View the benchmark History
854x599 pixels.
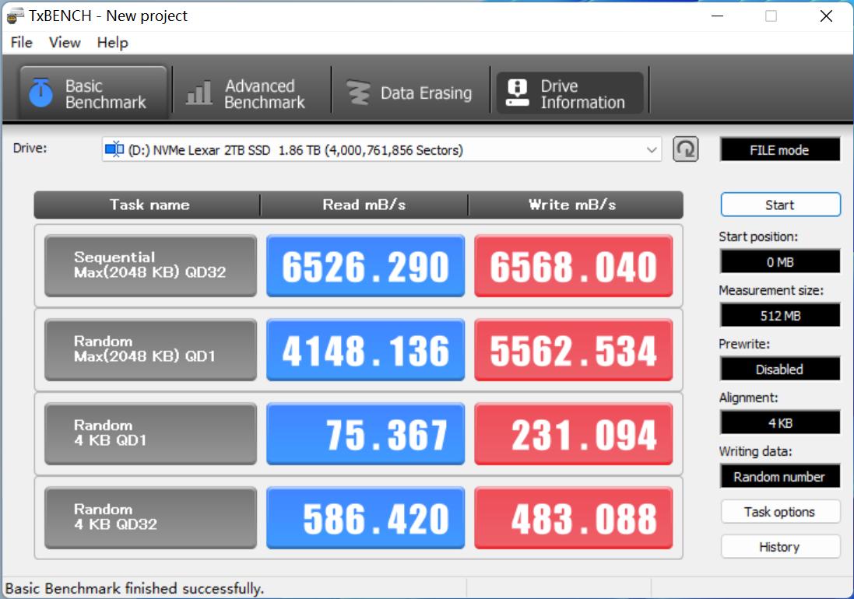click(x=779, y=546)
